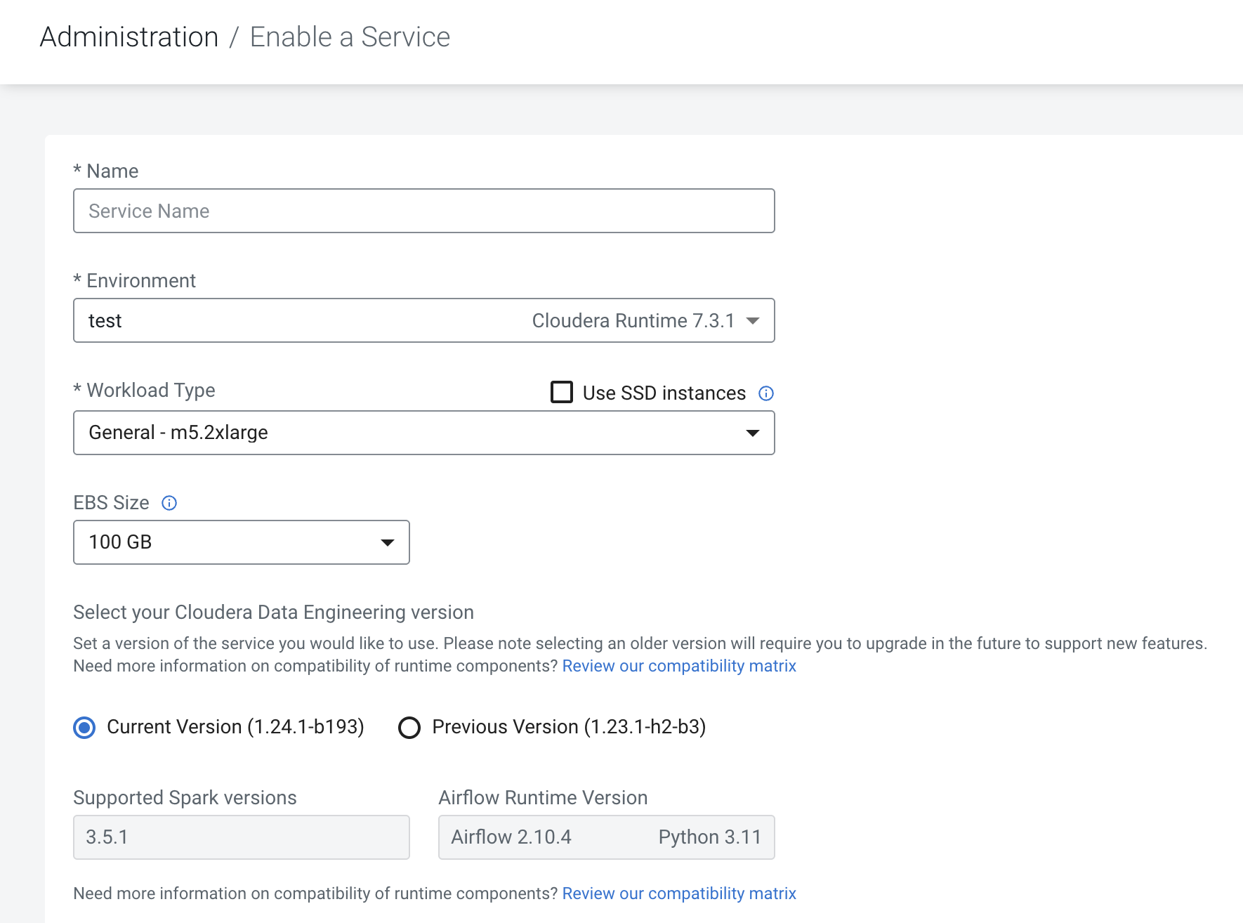Click the EBS Size info icon
This screenshot has height=923, width=1243.
pos(169,503)
